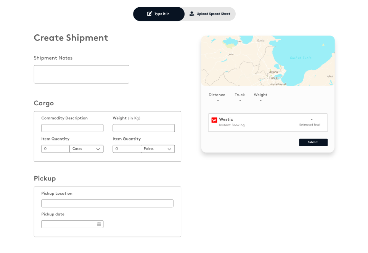Expand the Palets unit dropdown
Screen dimensions: 368x253
(157, 149)
